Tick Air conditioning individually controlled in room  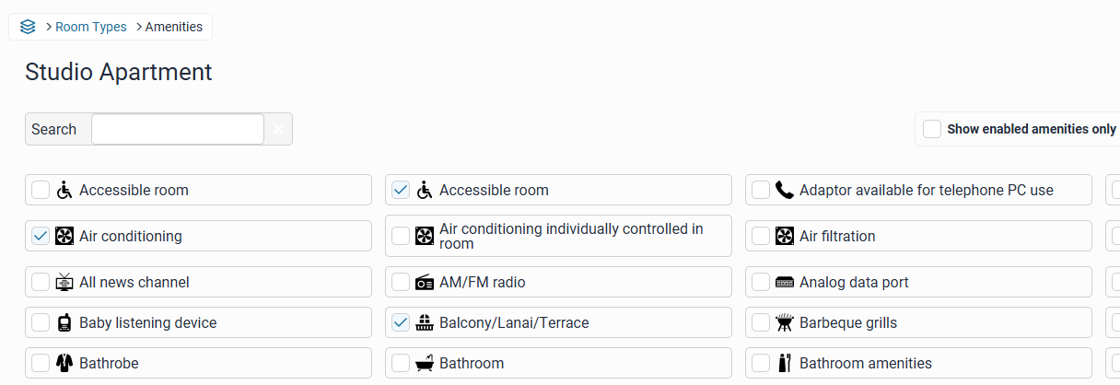coord(401,237)
